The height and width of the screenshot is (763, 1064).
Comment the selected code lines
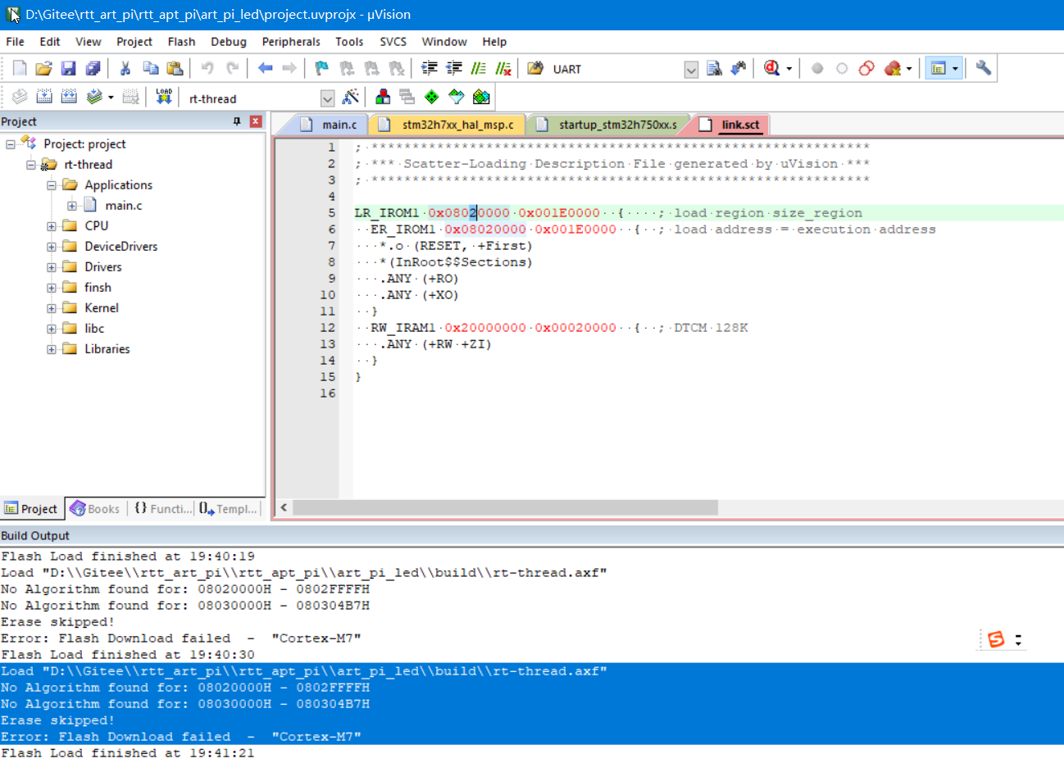pos(479,69)
